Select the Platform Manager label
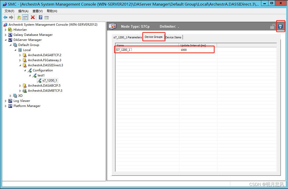This screenshot has width=288, height=189. [27, 106]
